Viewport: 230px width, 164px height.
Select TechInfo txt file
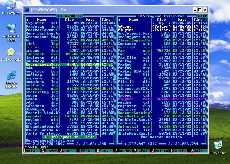161,123
